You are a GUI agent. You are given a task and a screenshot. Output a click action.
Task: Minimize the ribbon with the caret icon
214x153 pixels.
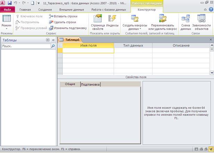point(205,10)
